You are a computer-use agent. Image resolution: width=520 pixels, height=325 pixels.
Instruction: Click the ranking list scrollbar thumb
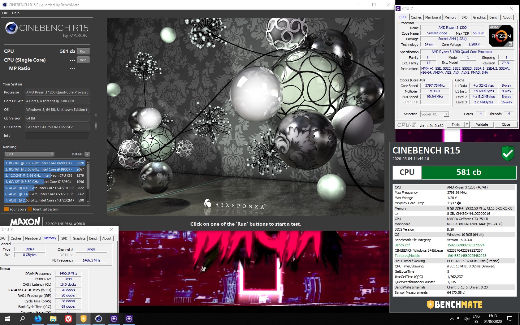point(88,176)
